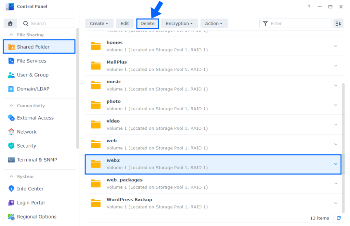Open the Create dropdown
350x226 pixels.
[x=99, y=23]
